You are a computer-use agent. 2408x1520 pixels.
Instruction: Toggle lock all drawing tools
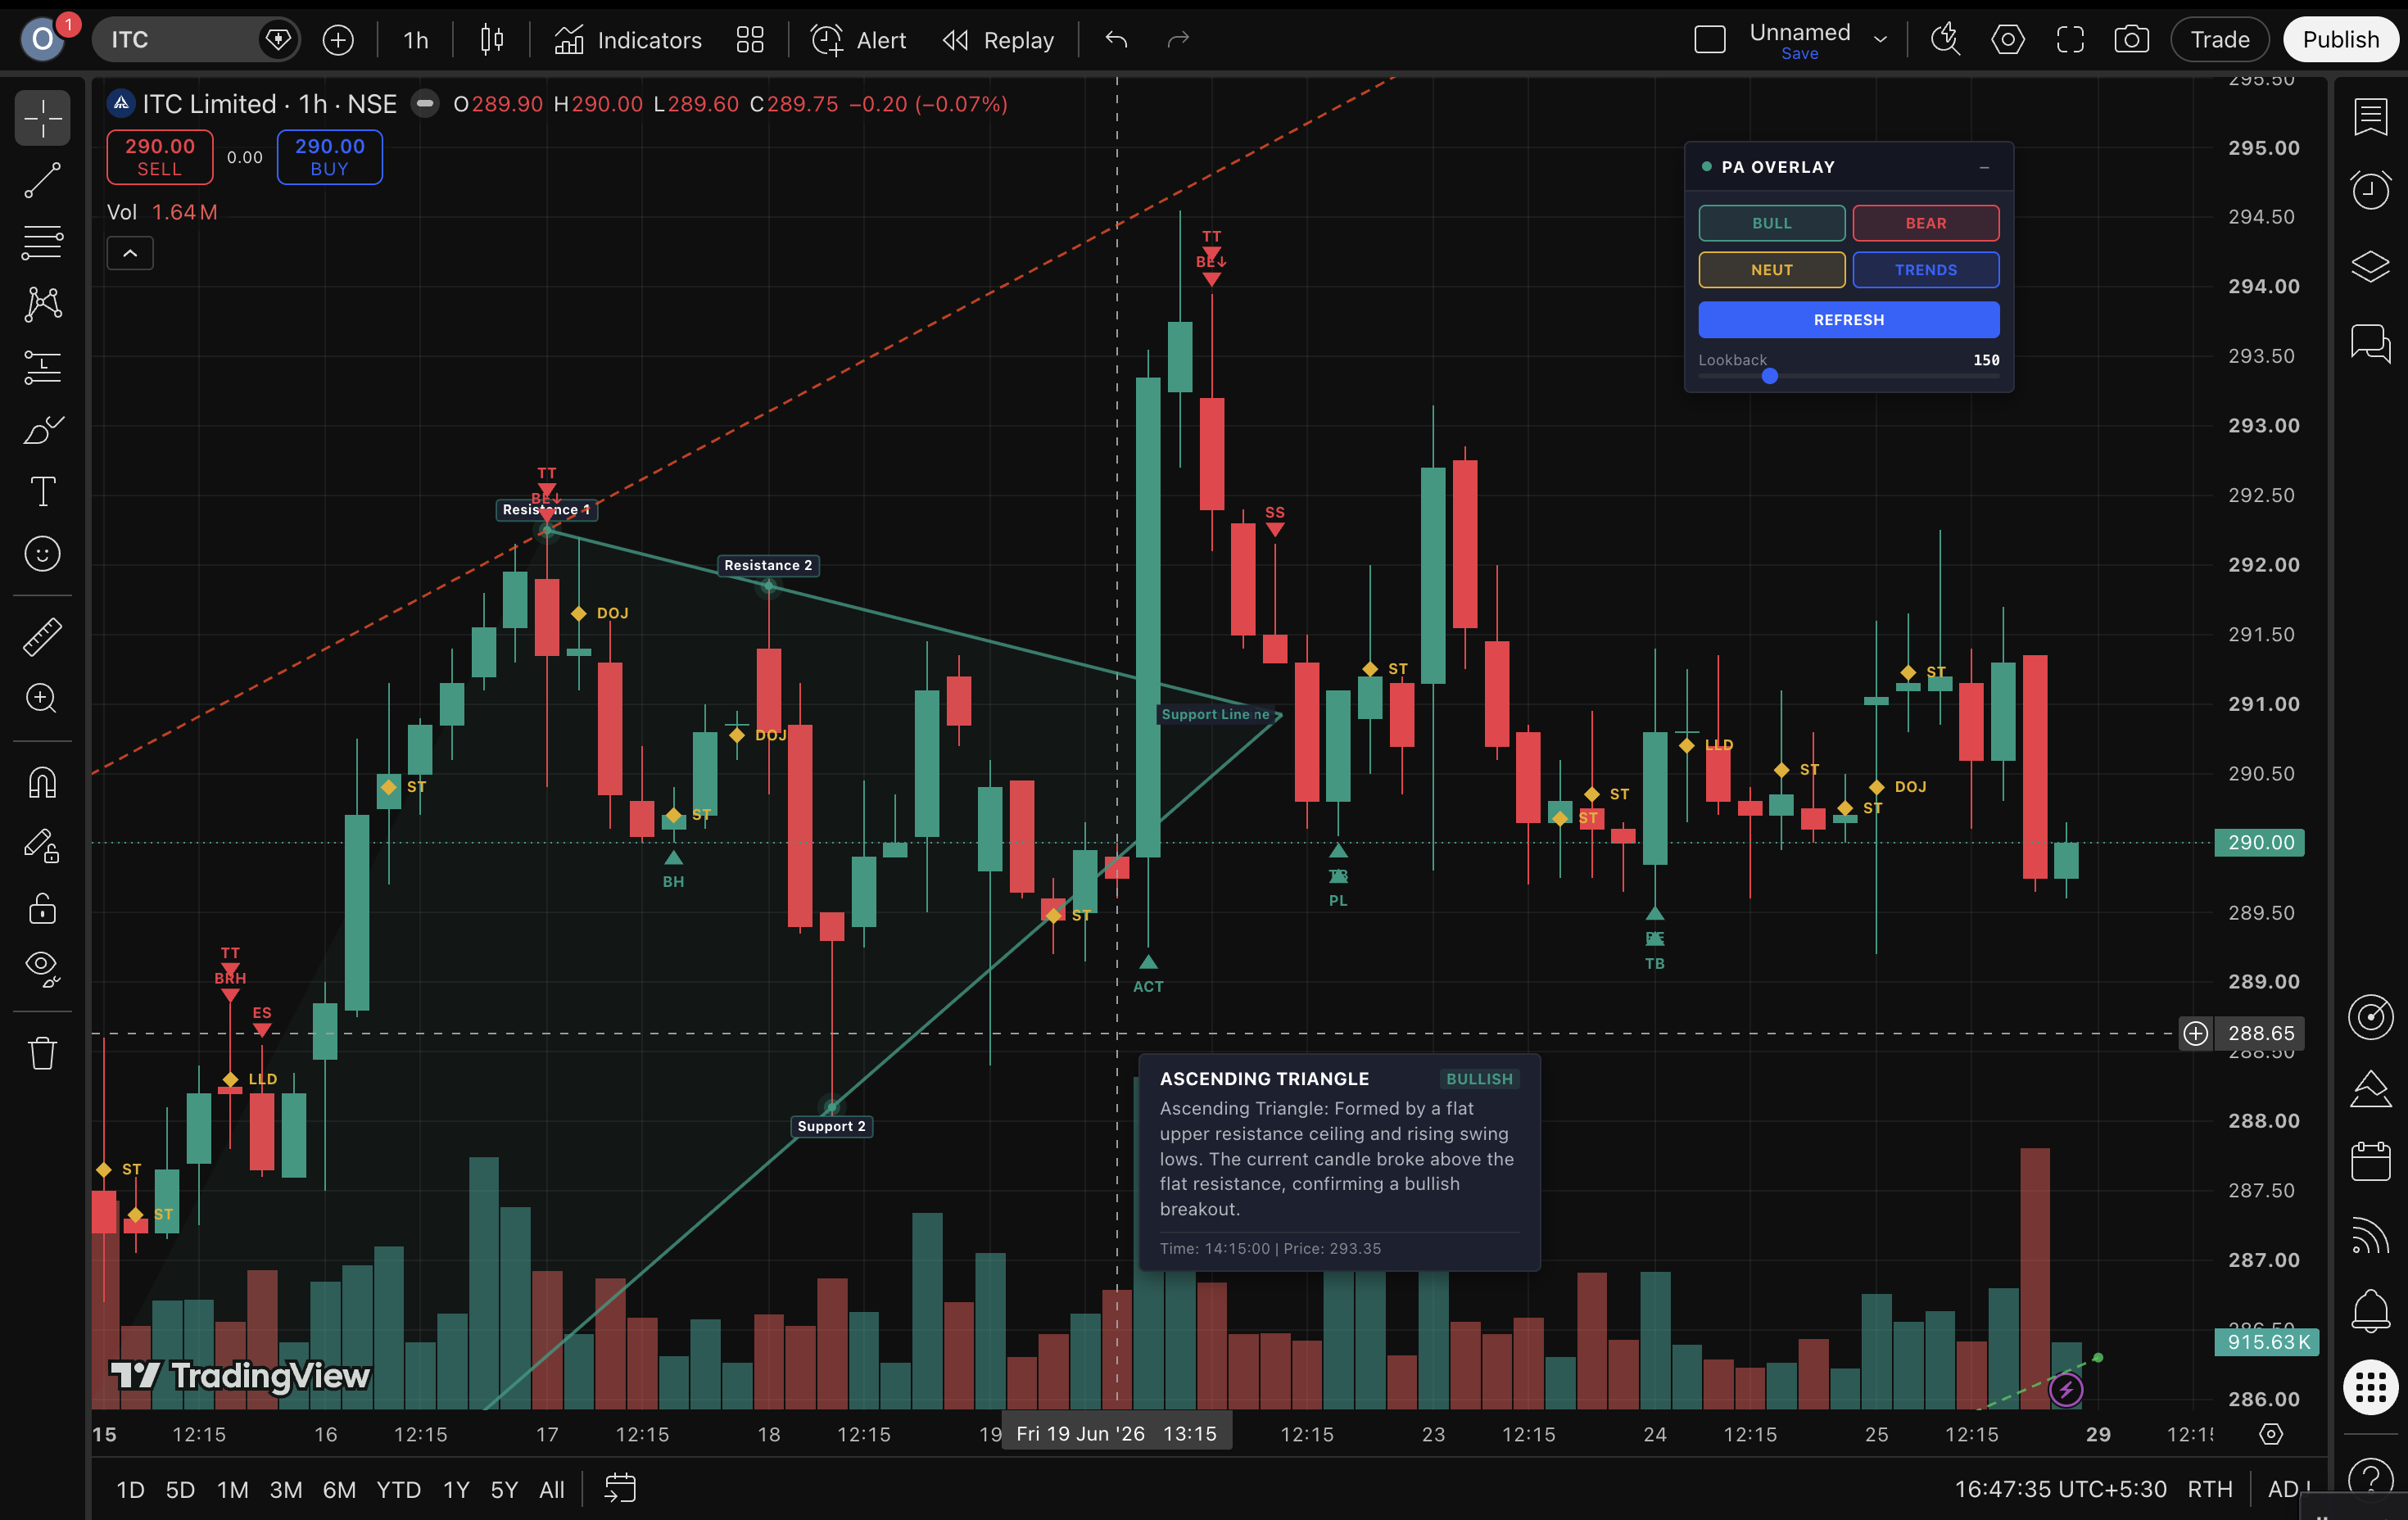(x=42, y=909)
